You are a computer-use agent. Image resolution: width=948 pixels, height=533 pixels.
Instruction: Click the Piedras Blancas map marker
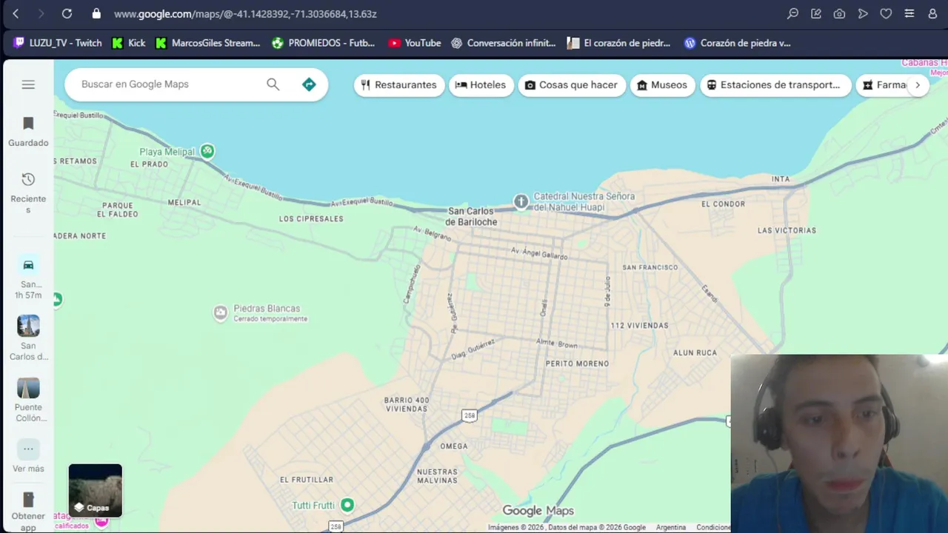click(x=220, y=313)
